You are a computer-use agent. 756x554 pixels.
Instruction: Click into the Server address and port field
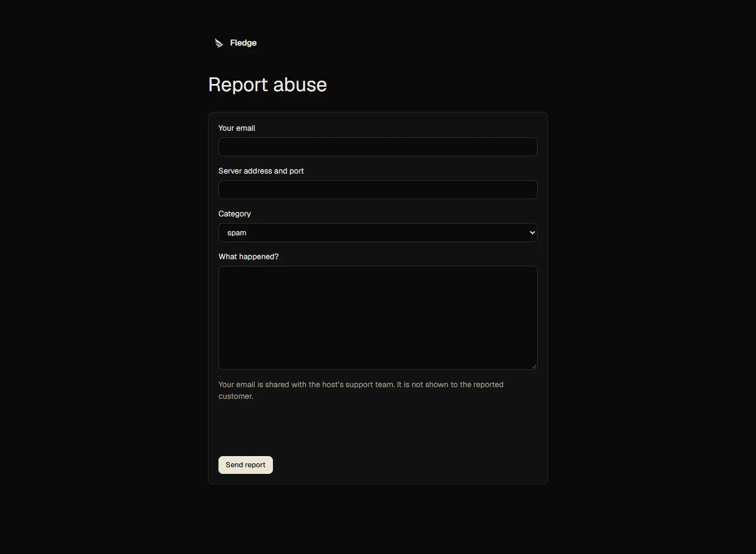click(378, 190)
